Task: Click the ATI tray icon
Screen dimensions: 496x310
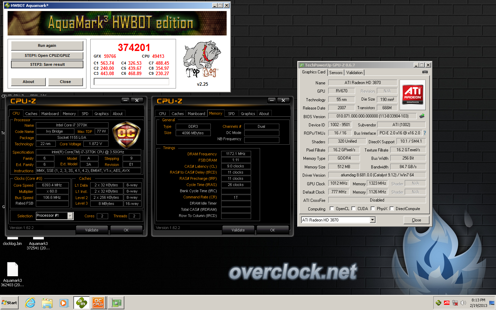Action: pos(447,303)
